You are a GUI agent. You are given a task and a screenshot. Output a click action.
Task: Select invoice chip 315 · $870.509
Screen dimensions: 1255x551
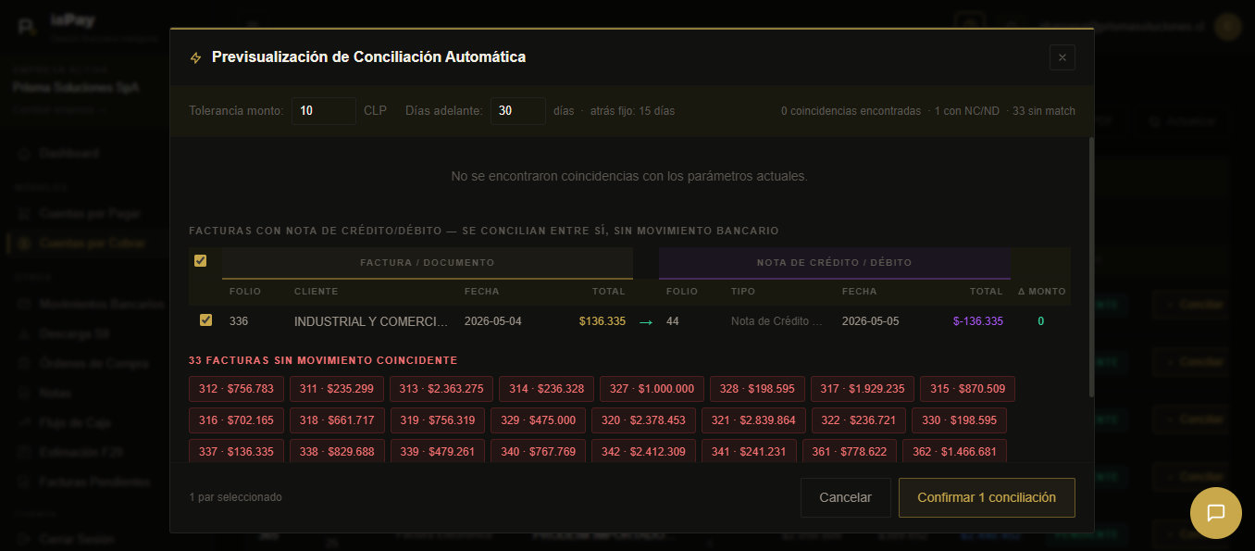(968, 389)
